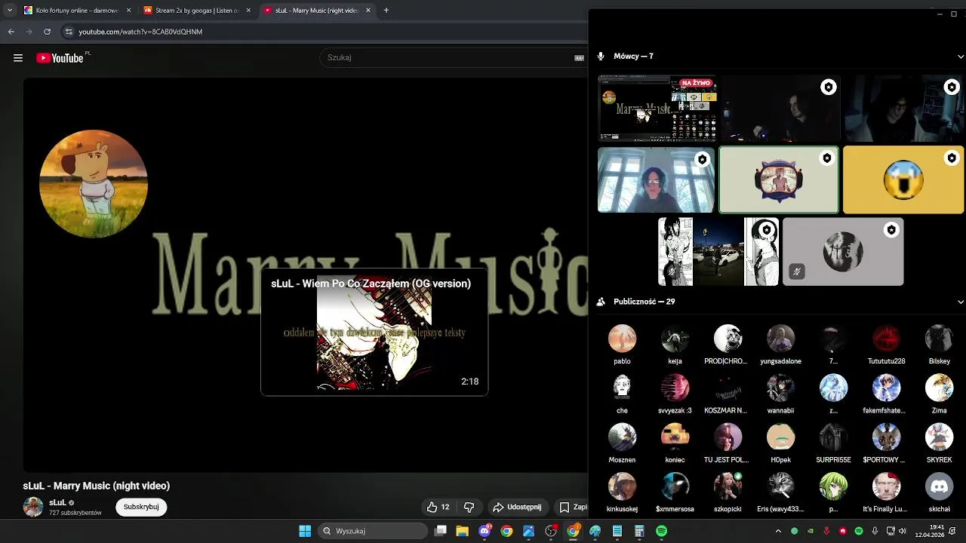The image size is (966, 543).
Task: Open the NA ŻYWO live stream tile
Action: (657, 109)
